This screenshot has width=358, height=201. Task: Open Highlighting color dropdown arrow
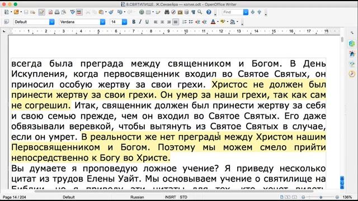click(228, 22)
